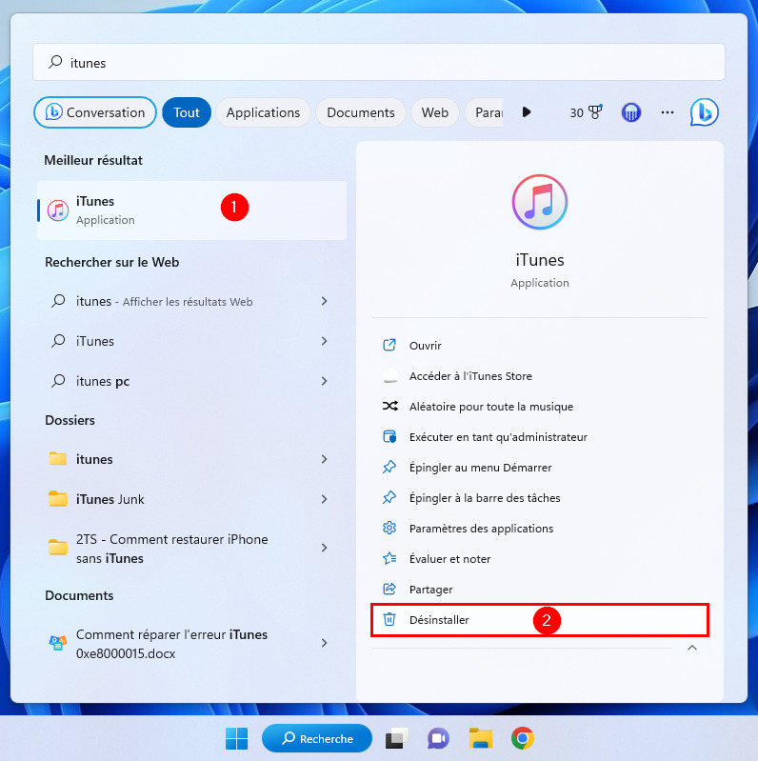Click the share icon next to Partager
The image size is (758, 761).
click(389, 590)
